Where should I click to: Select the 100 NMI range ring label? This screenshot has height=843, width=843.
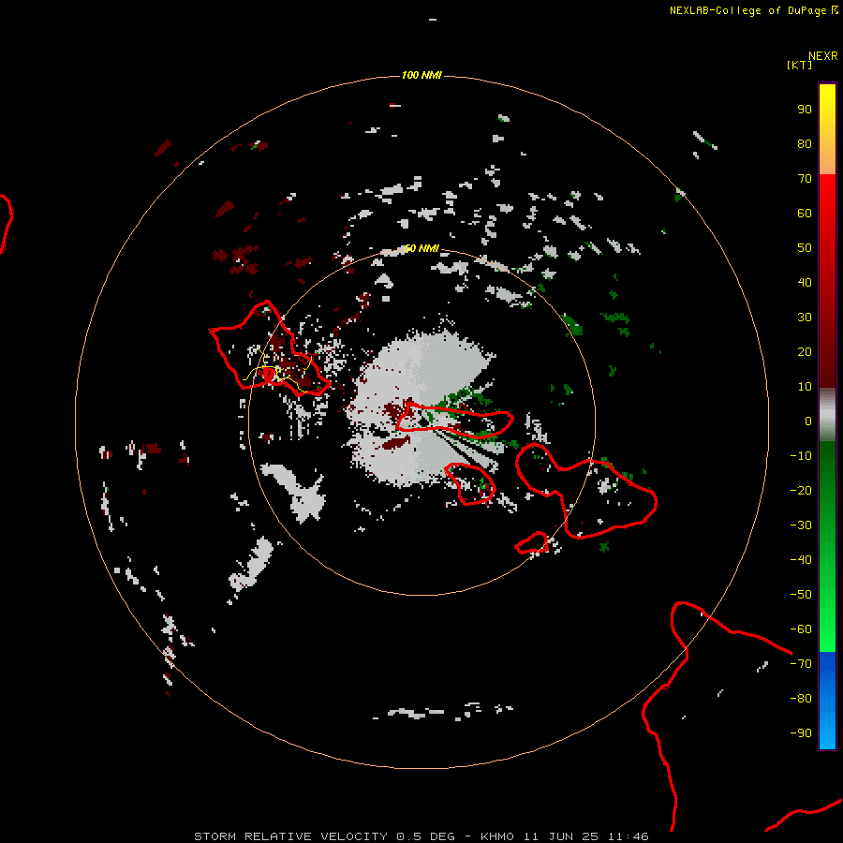421,75
